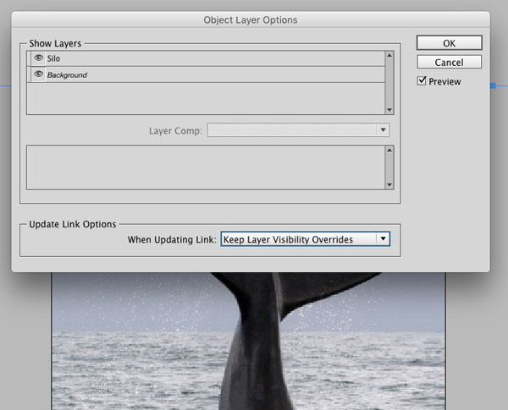Click Show Layers list scroll up arrow
This screenshot has width=508, height=410.
(389, 56)
